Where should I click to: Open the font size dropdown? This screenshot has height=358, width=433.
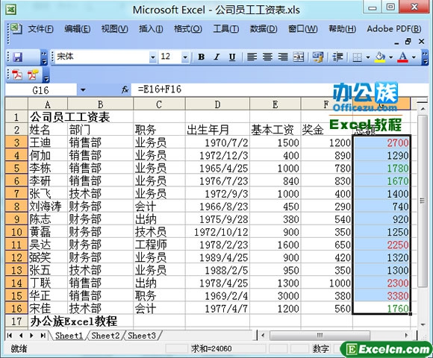click(x=185, y=57)
